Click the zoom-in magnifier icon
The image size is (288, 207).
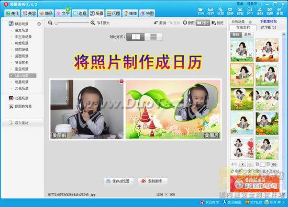point(93,22)
